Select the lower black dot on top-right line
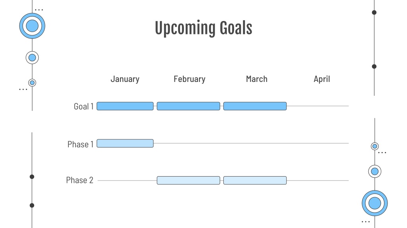407x228 pixels. pyautogui.click(x=374, y=66)
